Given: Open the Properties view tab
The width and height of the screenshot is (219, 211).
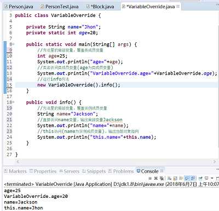Looking at the screenshot, I should [43, 172].
